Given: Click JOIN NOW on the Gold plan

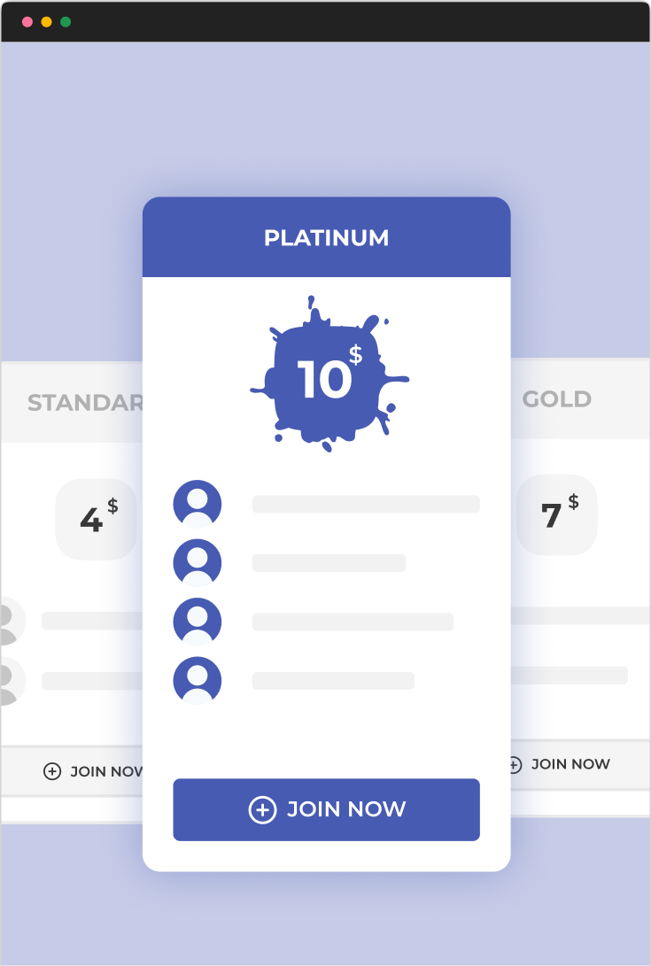Looking at the screenshot, I should click(571, 764).
